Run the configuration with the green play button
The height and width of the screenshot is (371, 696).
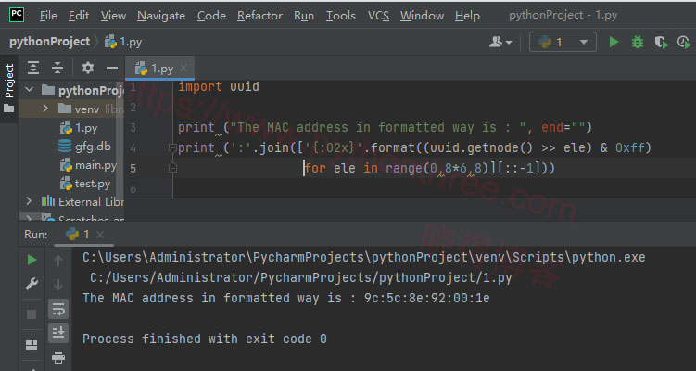614,42
